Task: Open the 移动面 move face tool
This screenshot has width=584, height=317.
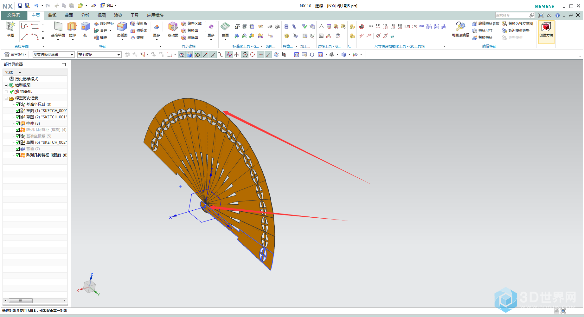Action: [173, 29]
